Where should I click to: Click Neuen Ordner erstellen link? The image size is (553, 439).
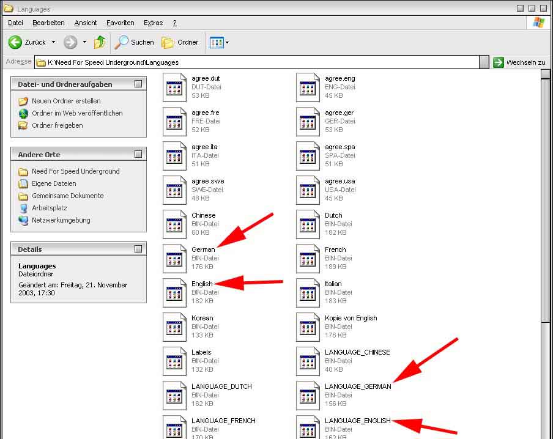(x=66, y=101)
